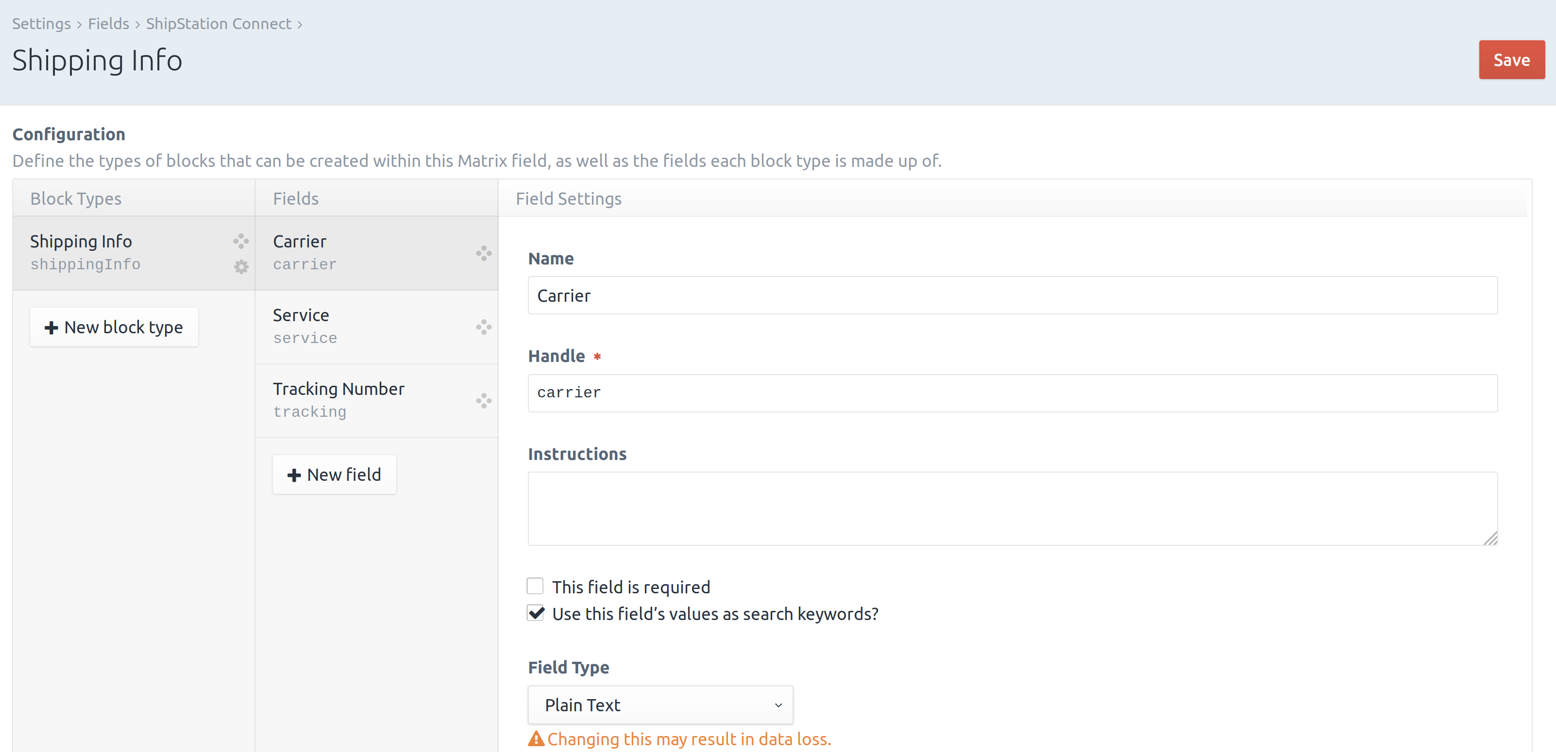The width and height of the screenshot is (1556, 752).
Task: Click move handle icon on Carrier field
Action: coord(483,253)
